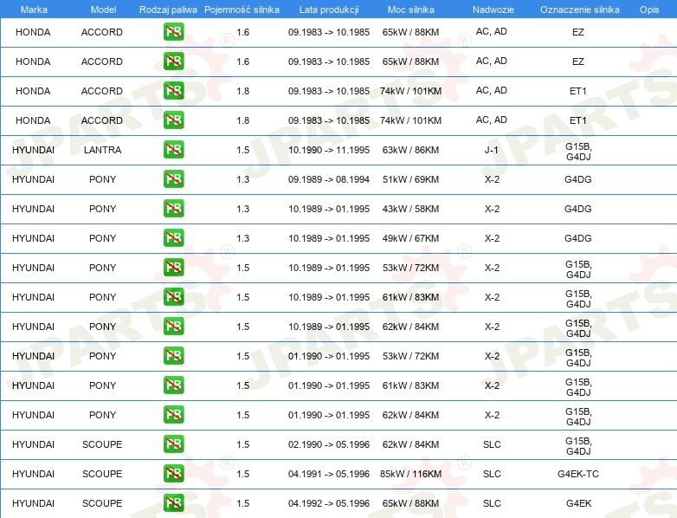Click the fuel icon in the SCOUPE 04.1992 row
677x518 pixels.
point(173,502)
